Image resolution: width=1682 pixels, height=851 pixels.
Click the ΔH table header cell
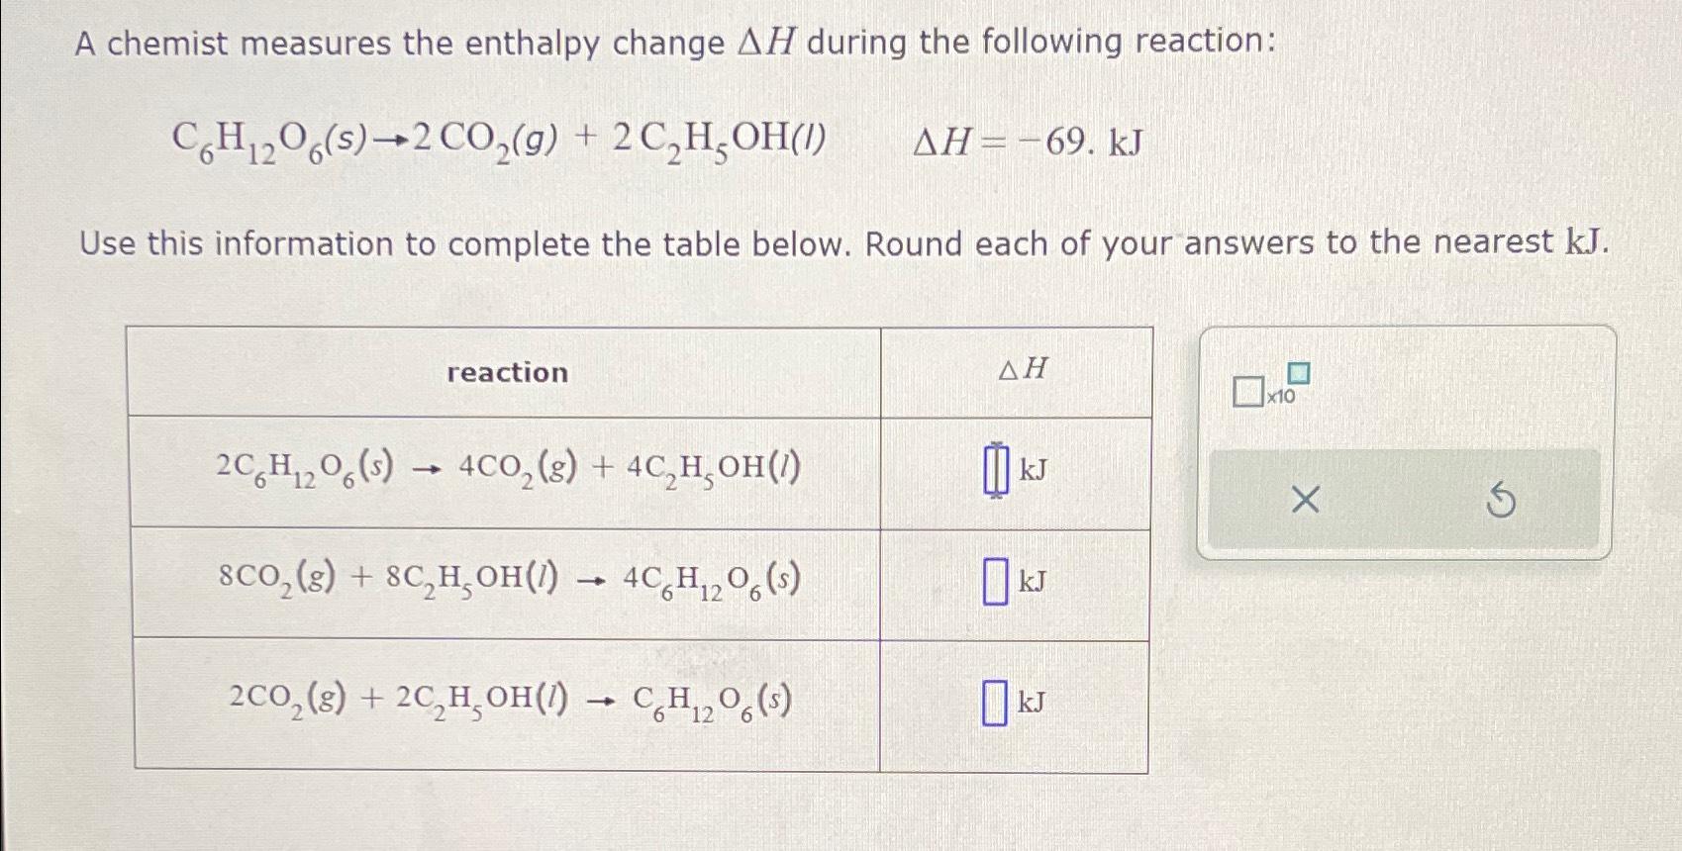(x=1020, y=369)
